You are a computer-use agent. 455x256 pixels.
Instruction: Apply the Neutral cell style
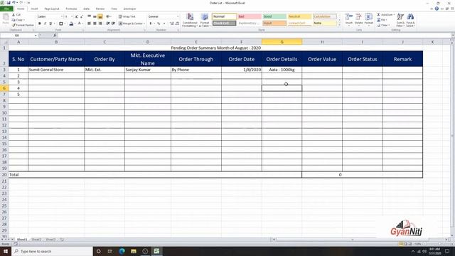point(299,16)
